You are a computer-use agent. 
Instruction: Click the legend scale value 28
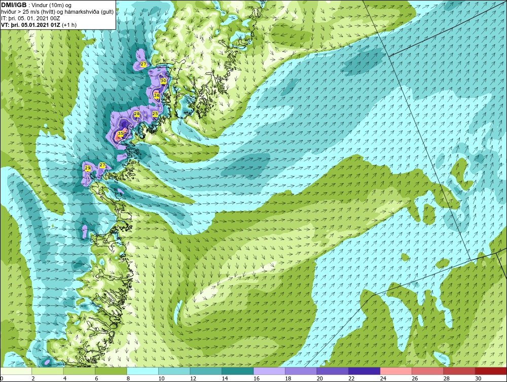(x=447, y=378)
